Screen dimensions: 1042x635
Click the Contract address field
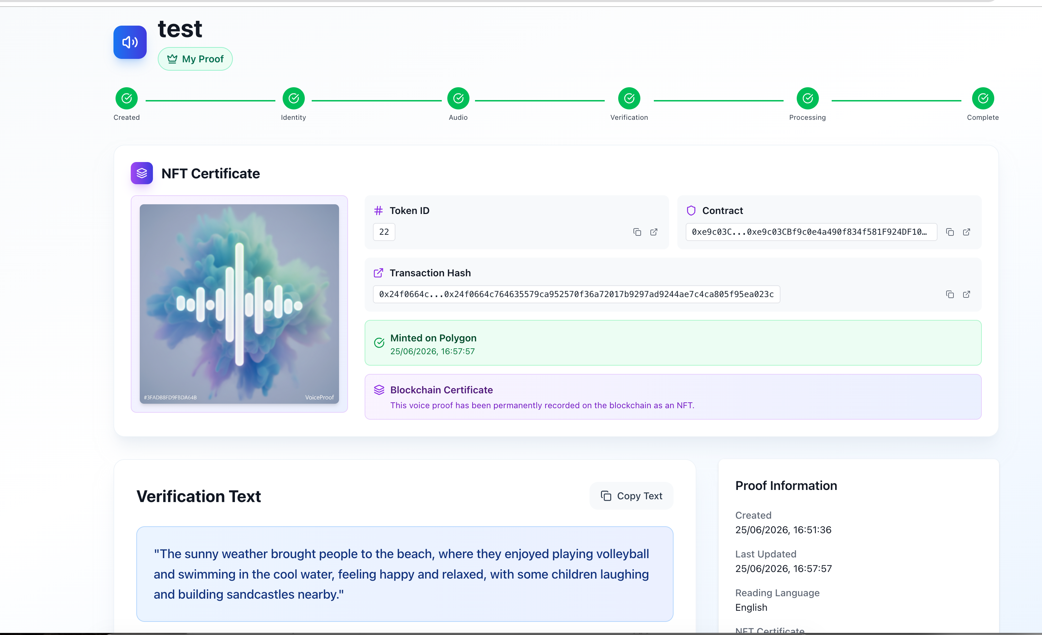[811, 232]
